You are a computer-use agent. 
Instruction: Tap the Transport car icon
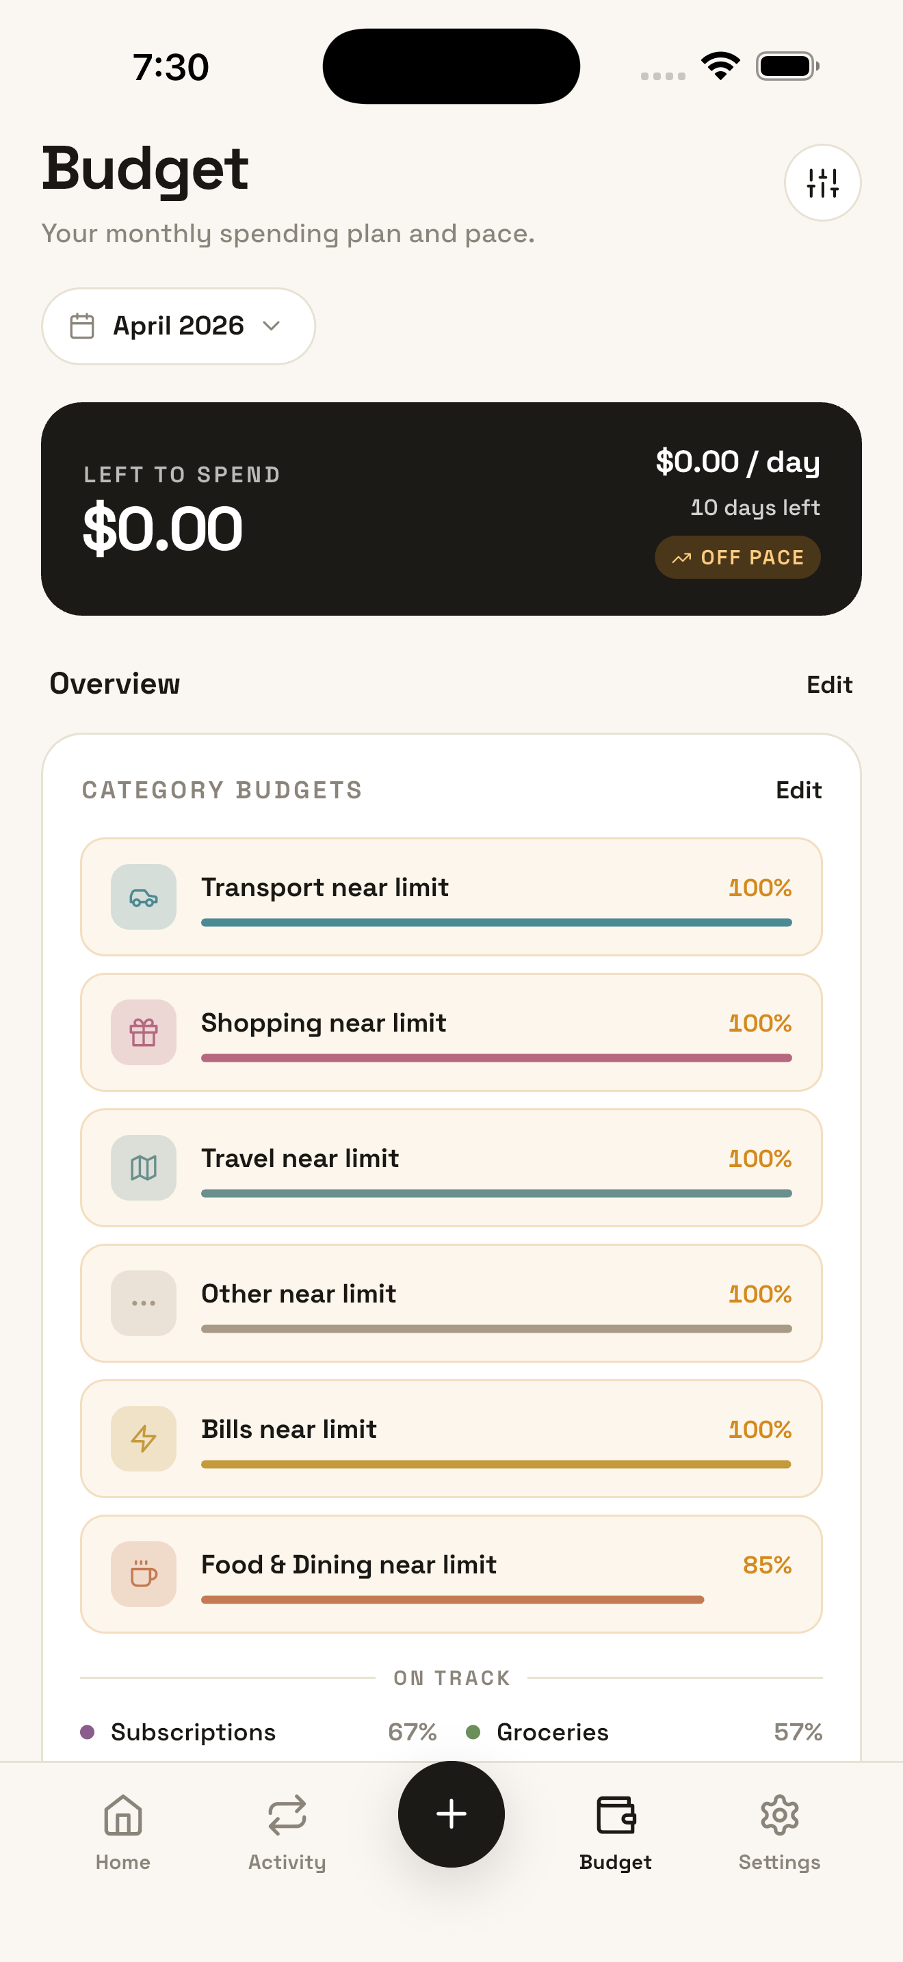point(143,898)
